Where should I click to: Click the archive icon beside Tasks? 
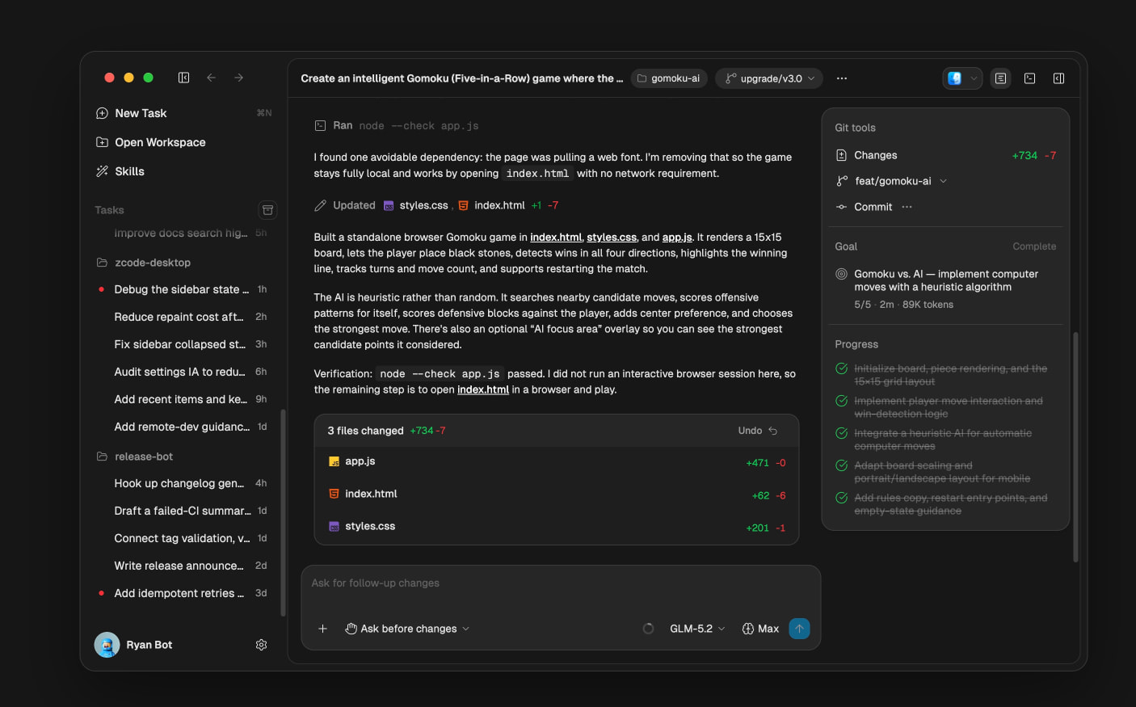(267, 210)
